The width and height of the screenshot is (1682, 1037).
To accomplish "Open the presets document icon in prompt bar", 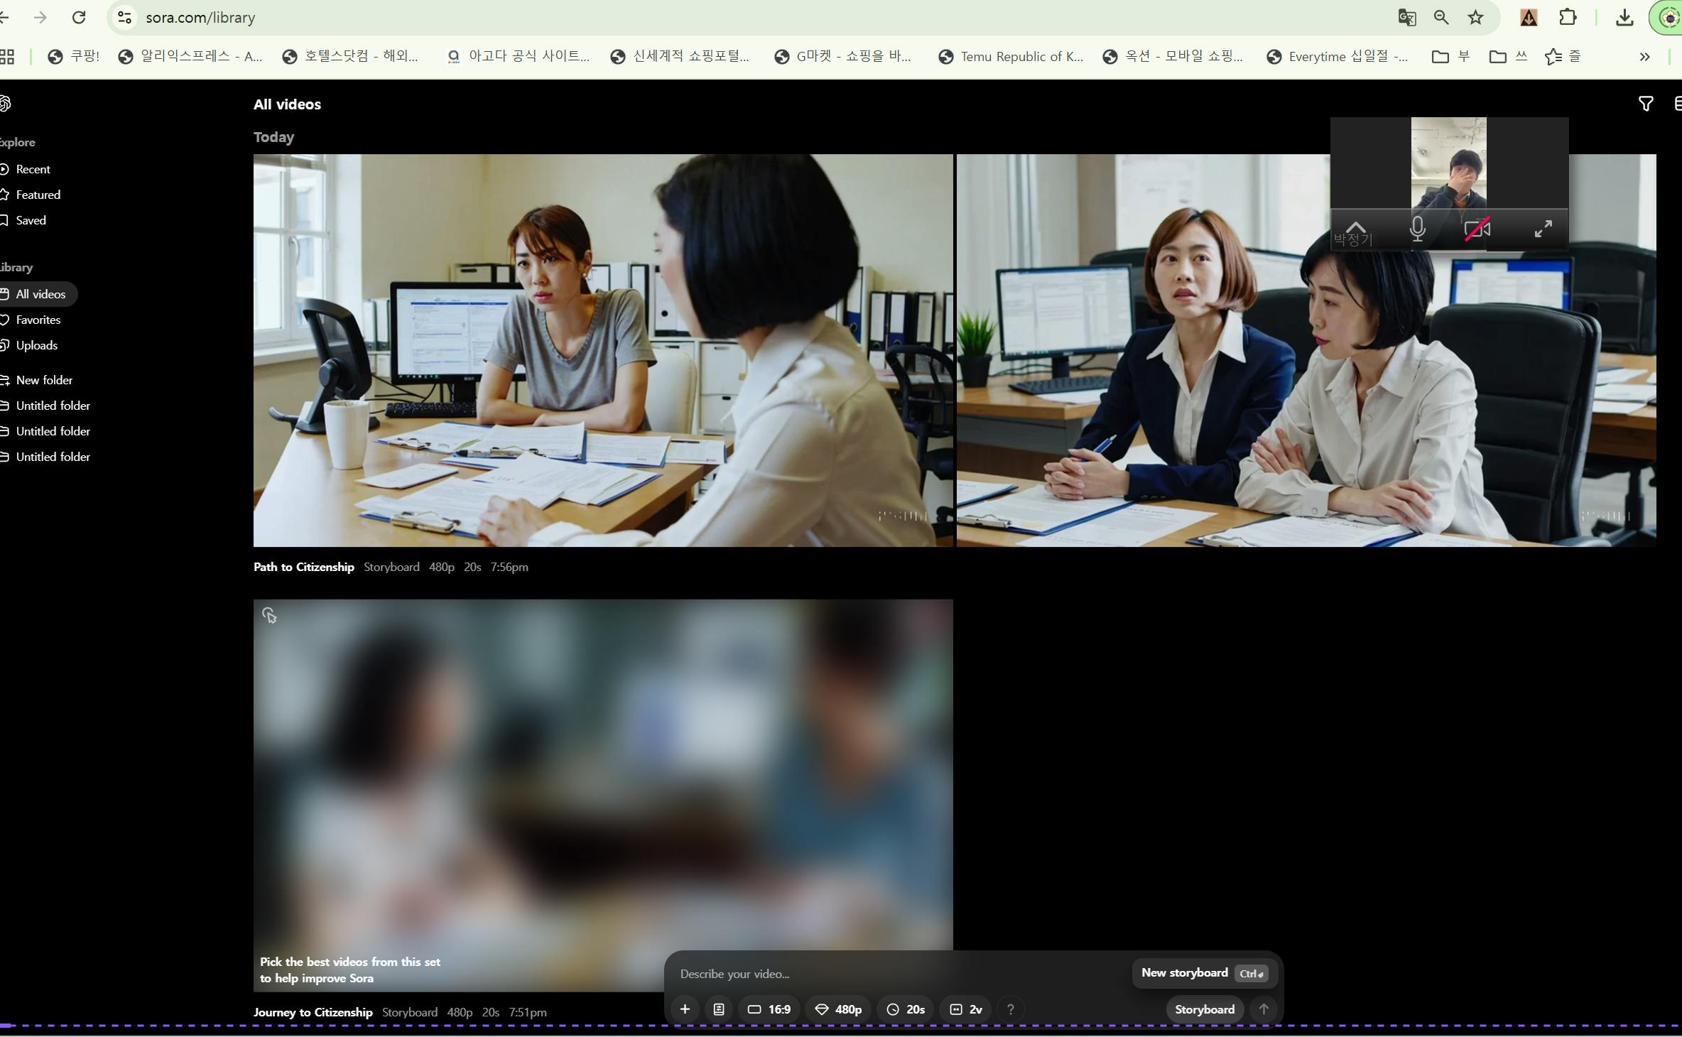I will [x=719, y=1009].
